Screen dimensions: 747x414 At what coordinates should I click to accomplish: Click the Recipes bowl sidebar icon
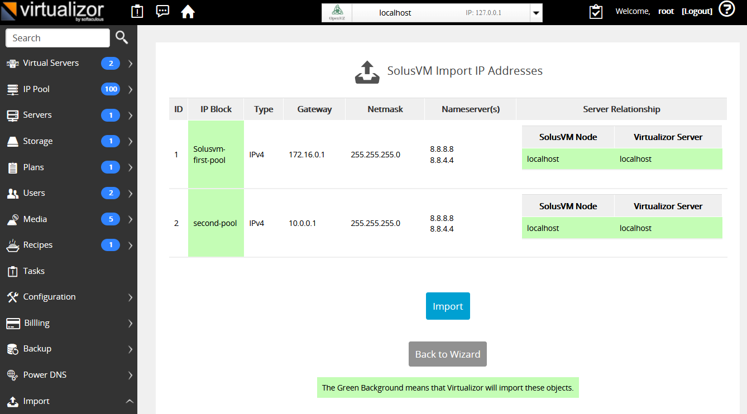12,245
